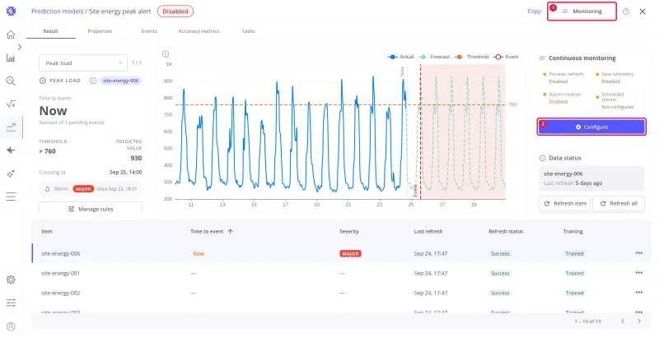Click the alarm bell icon
The width and height of the screenshot is (659, 338).
(x=48, y=189)
